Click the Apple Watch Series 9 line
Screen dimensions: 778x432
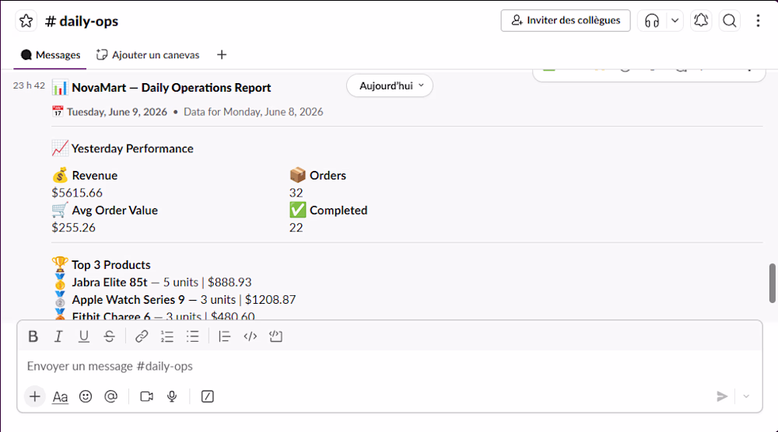[184, 300]
